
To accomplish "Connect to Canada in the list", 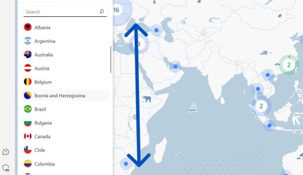I will click(x=65, y=136).
